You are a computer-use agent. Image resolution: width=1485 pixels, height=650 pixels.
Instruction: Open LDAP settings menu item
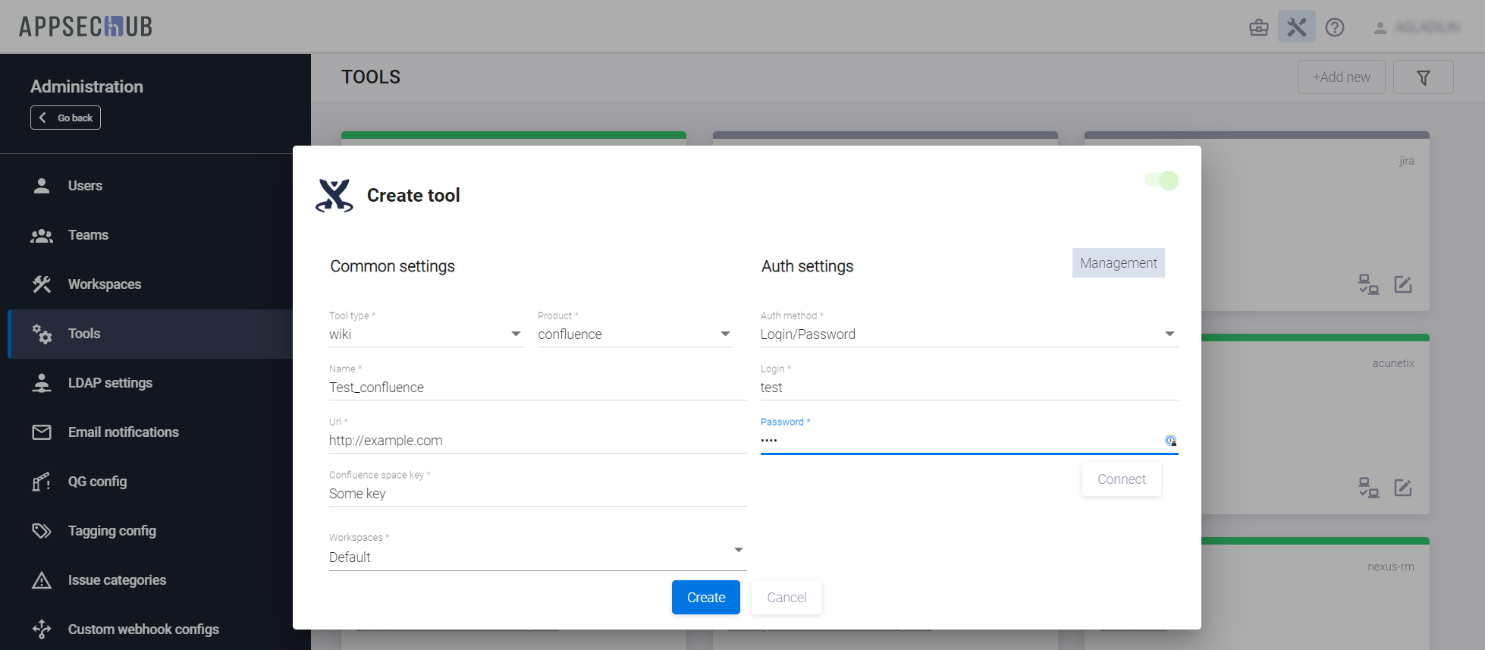(x=110, y=383)
